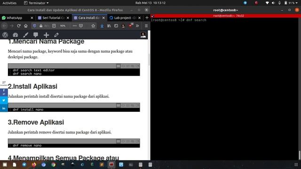
Task: Share article on LinkedIn sidebar button
Action: [x=4, y=108]
